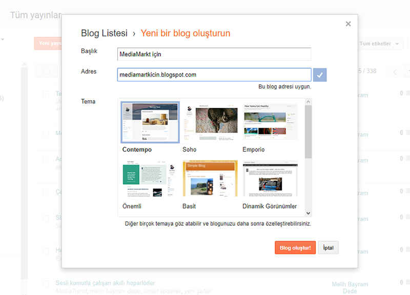Click the blue address availability checkmark icon

coord(320,75)
